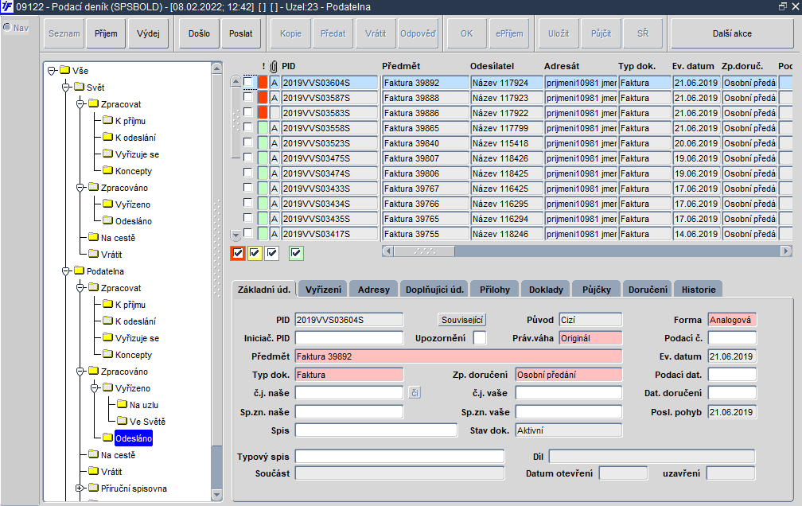Collapse the Vyřízeno node under Podatelna
This screenshot has width=802, height=506.
(x=94, y=387)
